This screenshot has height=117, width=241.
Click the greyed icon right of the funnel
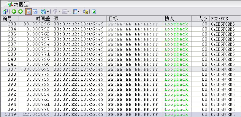tap(65, 12)
